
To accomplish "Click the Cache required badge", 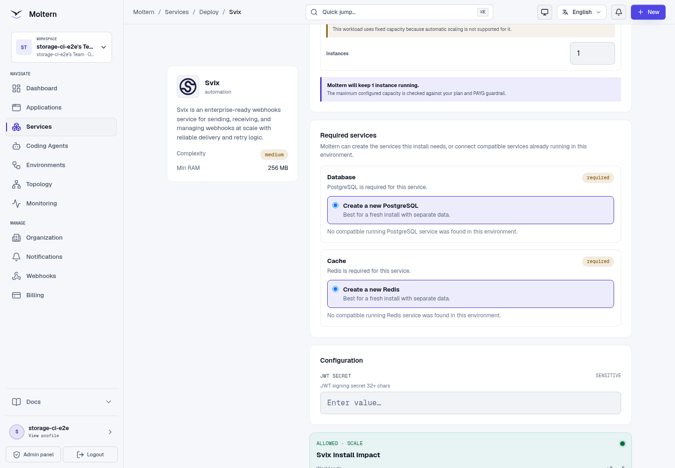I will click(598, 262).
